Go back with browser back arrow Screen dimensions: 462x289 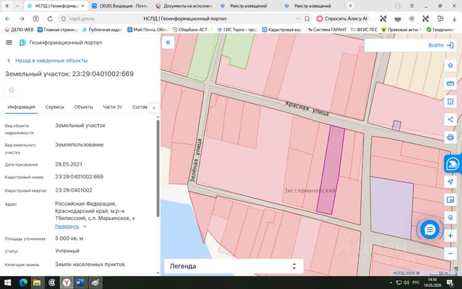[7, 18]
